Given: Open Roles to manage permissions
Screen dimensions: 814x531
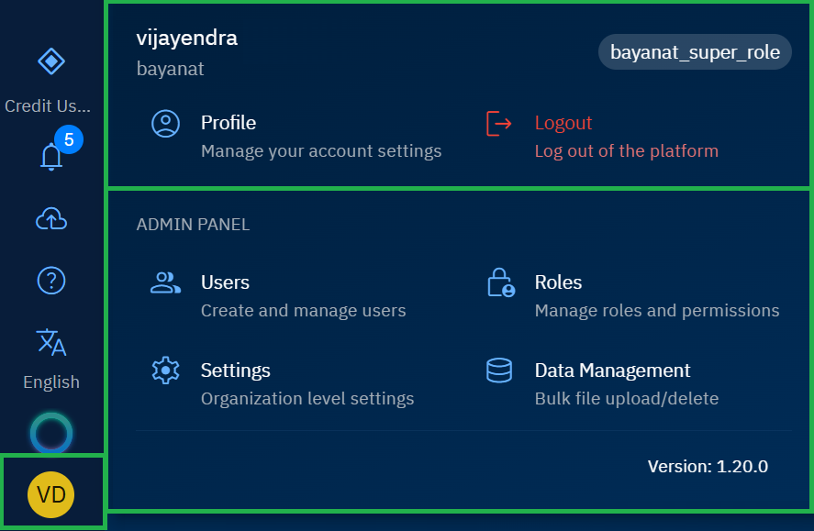Looking at the screenshot, I should pos(558,282).
